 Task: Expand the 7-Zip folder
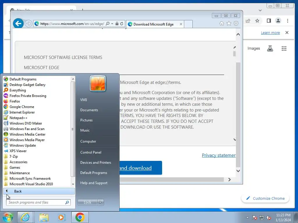[13, 156]
